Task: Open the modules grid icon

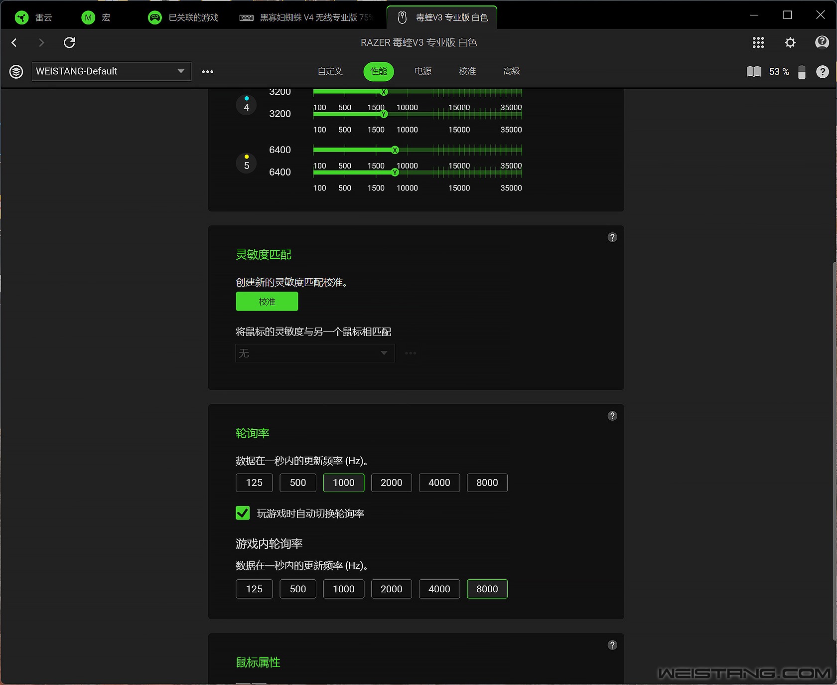Action: point(758,43)
